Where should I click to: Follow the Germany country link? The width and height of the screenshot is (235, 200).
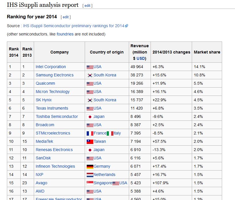(102, 167)
